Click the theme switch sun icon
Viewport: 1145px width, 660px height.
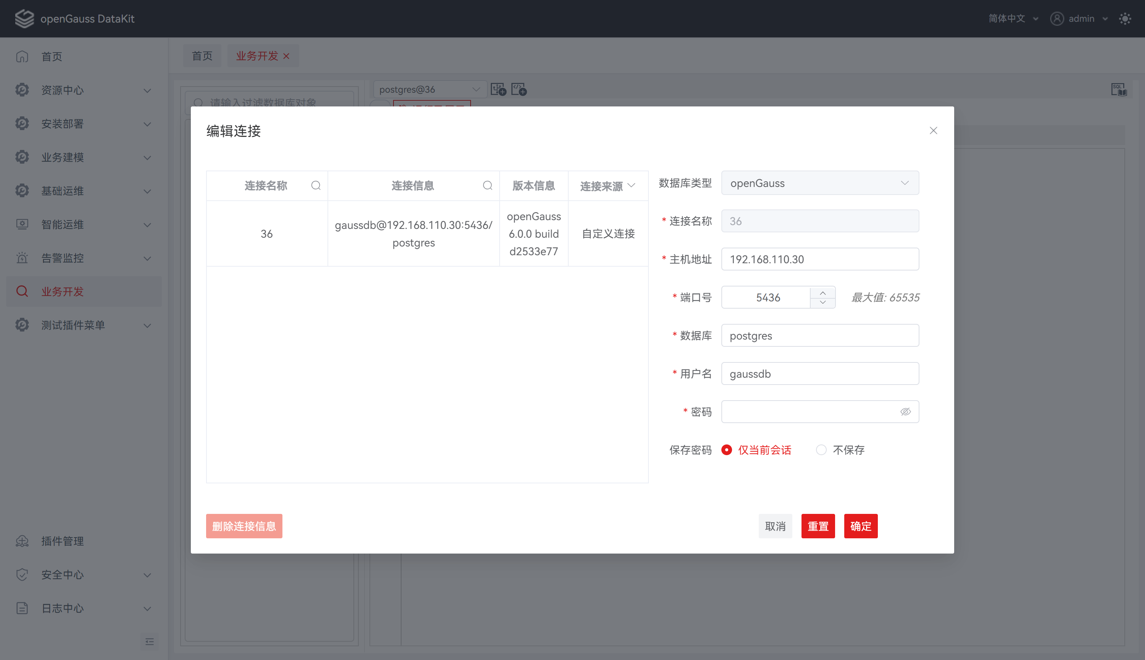pyautogui.click(x=1125, y=19)
